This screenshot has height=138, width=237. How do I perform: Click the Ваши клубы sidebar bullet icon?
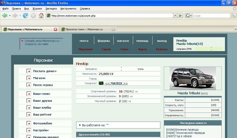(29, 107)
